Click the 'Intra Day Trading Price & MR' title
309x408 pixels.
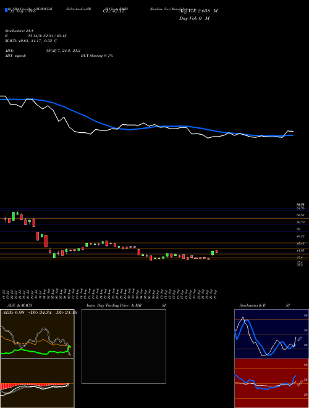point(114,305)
